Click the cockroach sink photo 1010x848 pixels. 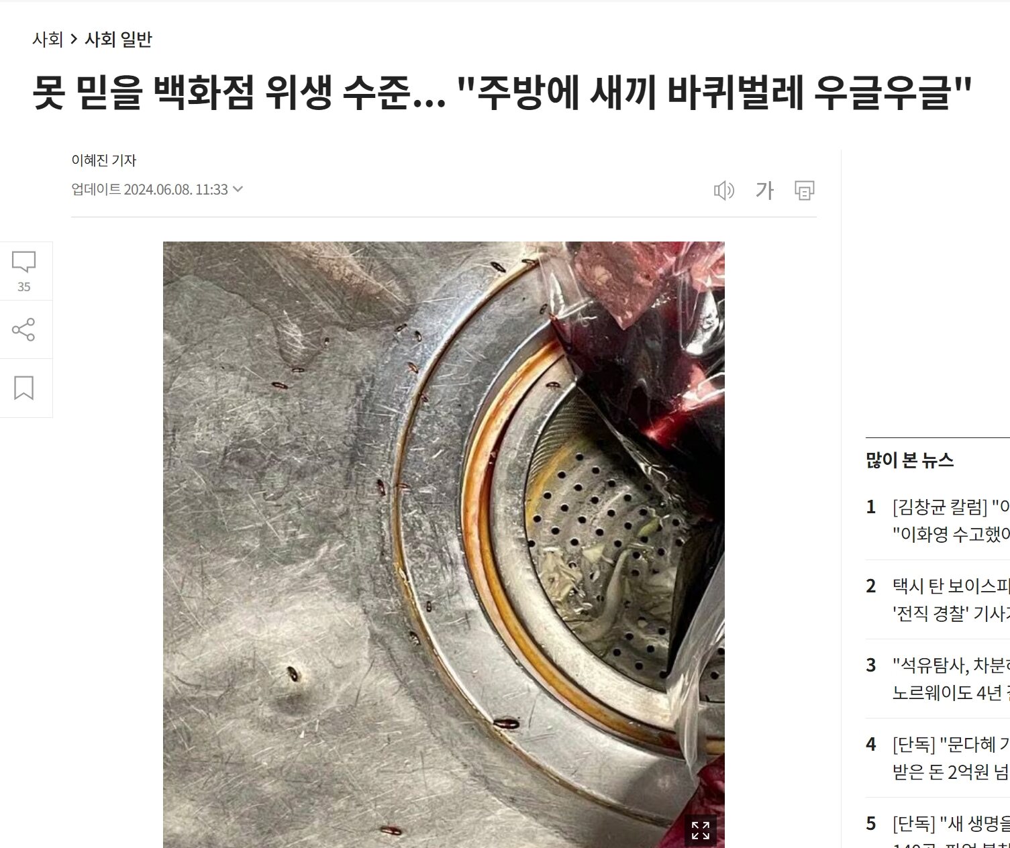(x=444, y=545)
